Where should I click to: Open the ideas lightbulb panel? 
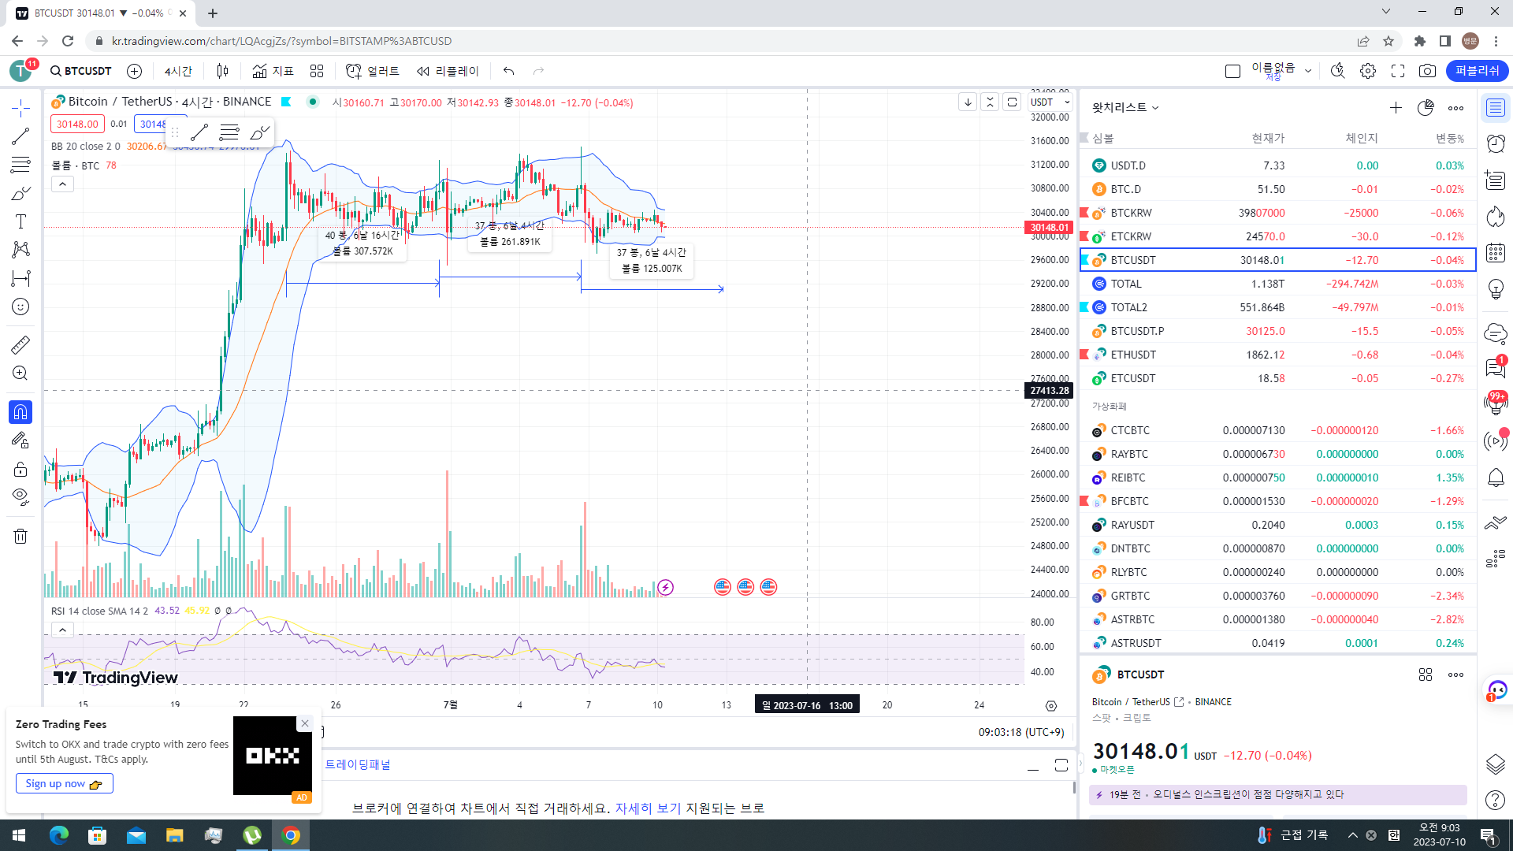[x=1495, y=289]
